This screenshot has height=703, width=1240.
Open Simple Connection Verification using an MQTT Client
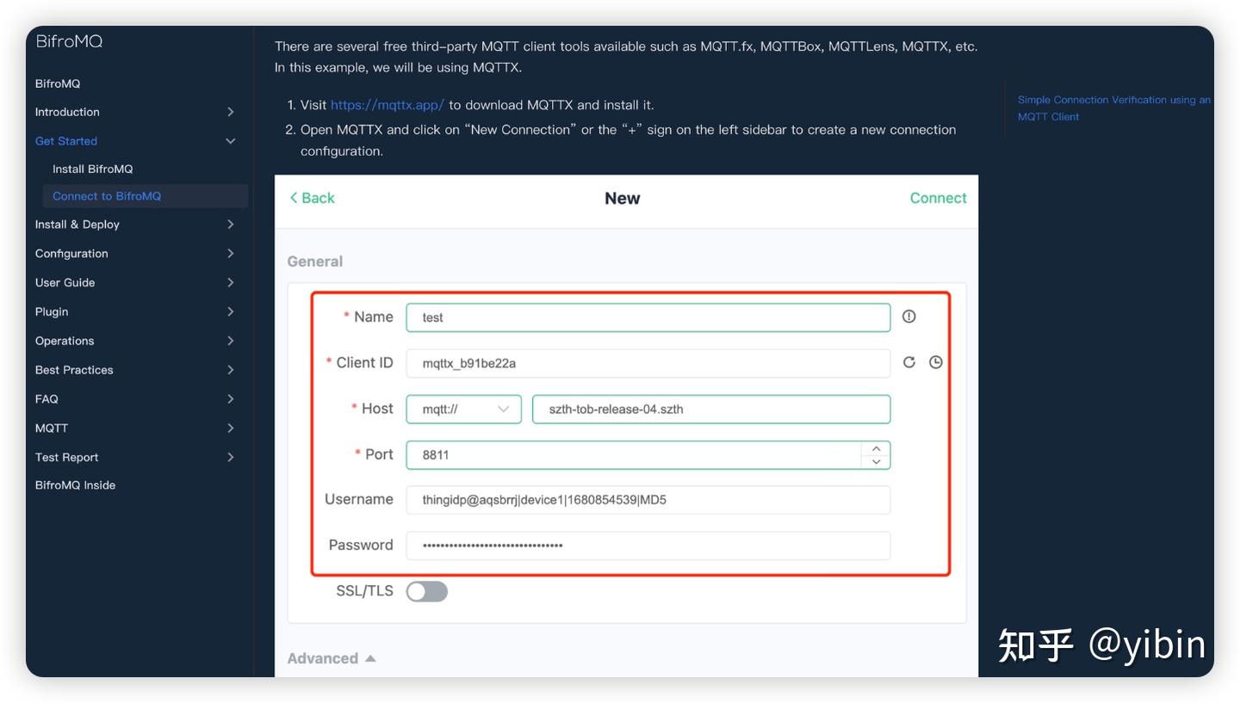point(1114,108)
